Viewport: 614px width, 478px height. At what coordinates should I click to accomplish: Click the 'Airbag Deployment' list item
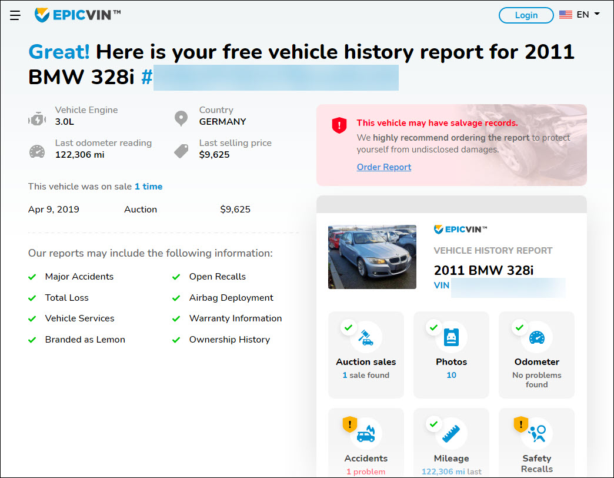(231, 298)
